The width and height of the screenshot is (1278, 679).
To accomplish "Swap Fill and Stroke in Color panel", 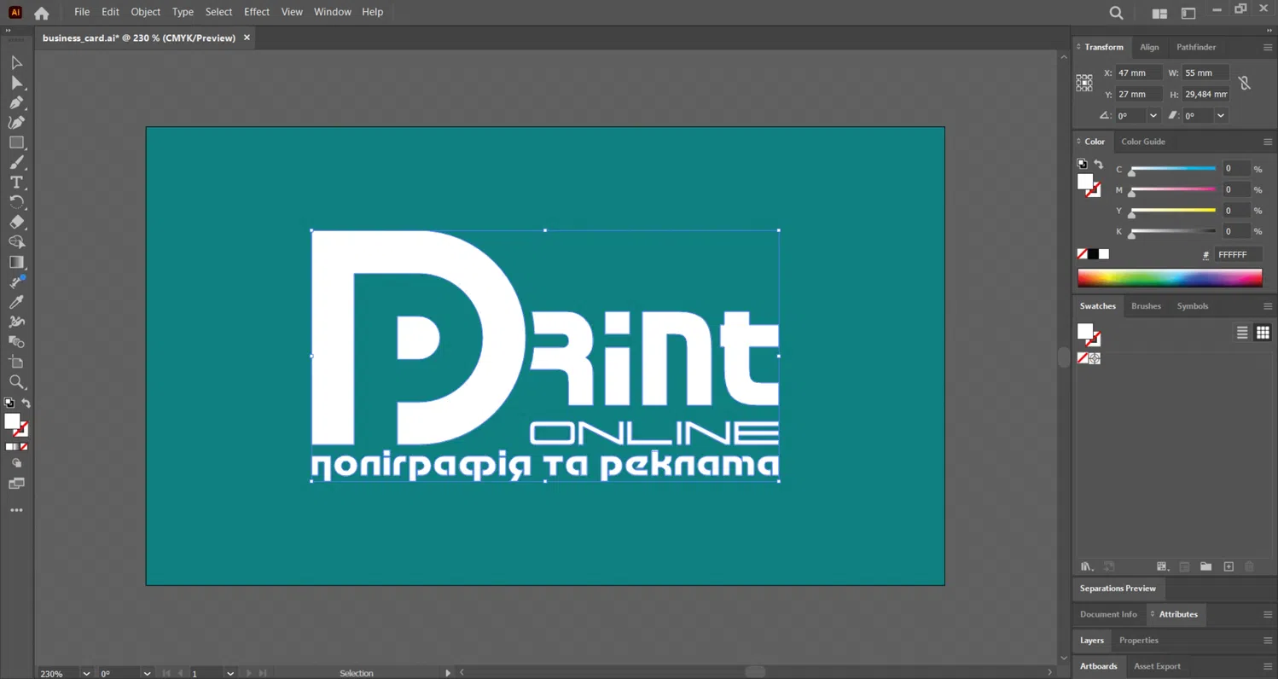I will point(1098,164).
